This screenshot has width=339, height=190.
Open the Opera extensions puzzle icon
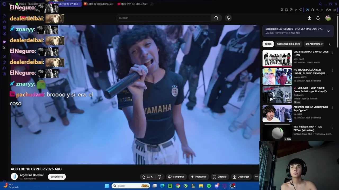click(x=313, y=10)
